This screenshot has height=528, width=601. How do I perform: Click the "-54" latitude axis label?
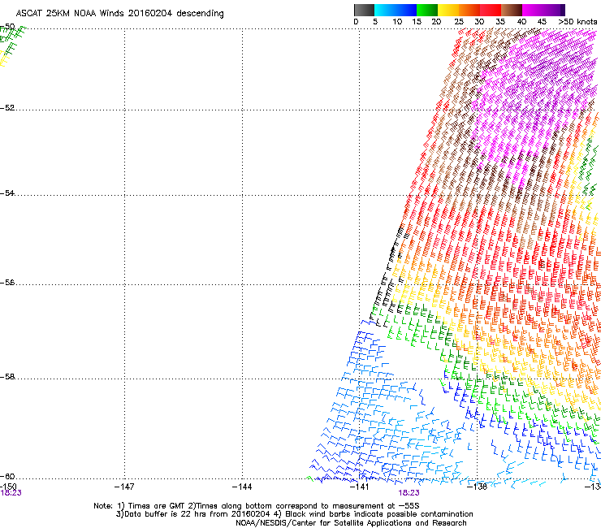click(7, 193)
